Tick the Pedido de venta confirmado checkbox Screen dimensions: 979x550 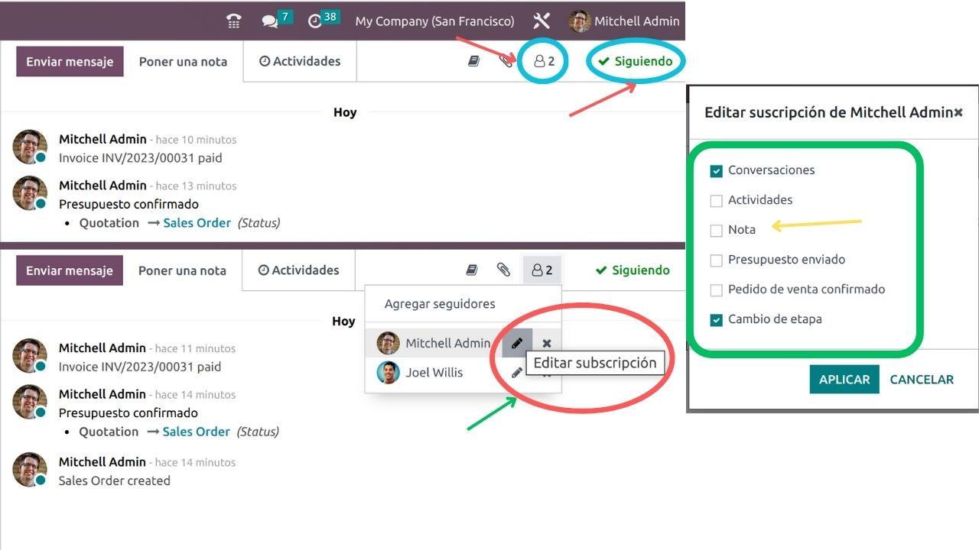pyautogui.click(x=716, y=290)
